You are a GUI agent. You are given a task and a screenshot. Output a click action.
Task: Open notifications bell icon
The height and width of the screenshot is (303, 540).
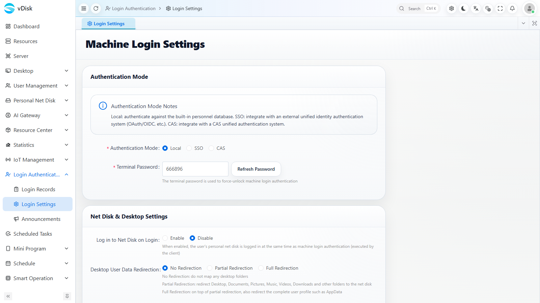coord(512,8)
